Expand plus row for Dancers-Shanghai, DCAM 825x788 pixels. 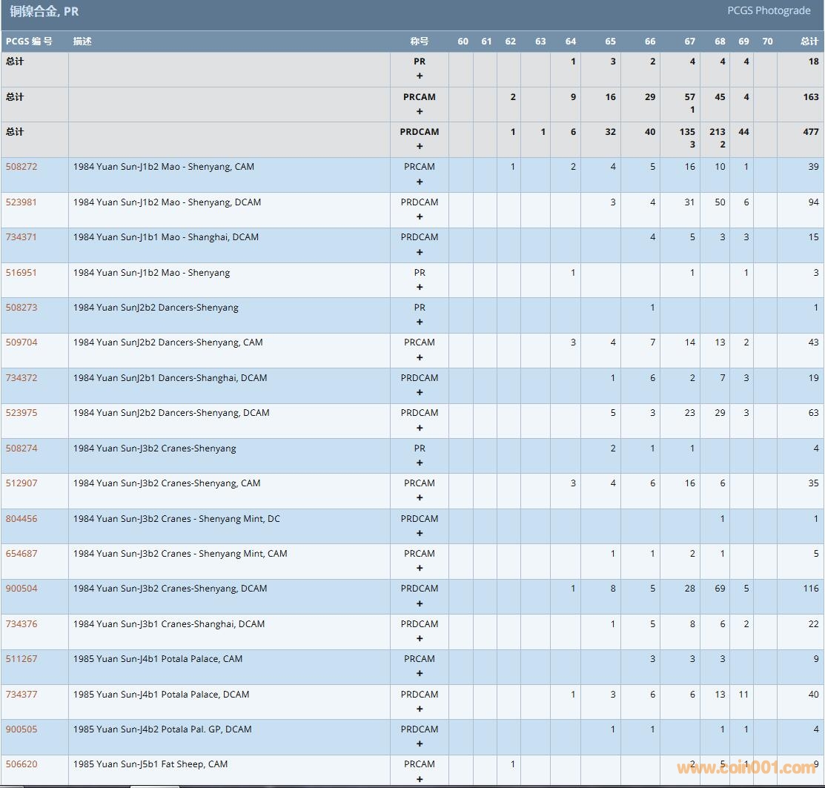[x=420, y=393]
